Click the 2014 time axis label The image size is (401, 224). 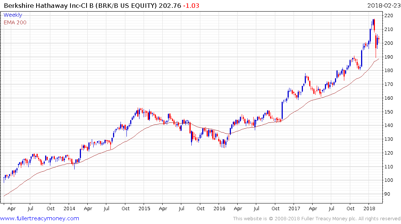(x=69, y=208)
